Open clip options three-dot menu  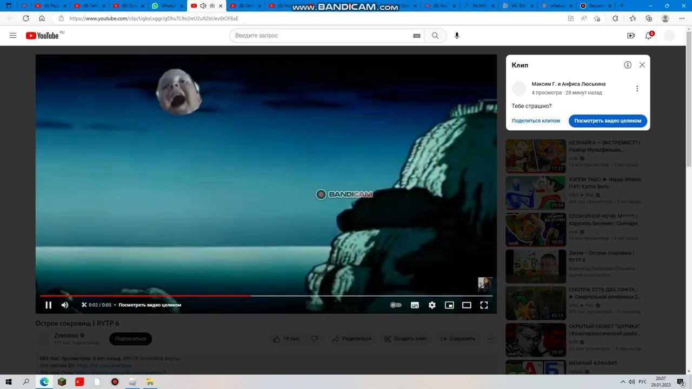(637, 89)
